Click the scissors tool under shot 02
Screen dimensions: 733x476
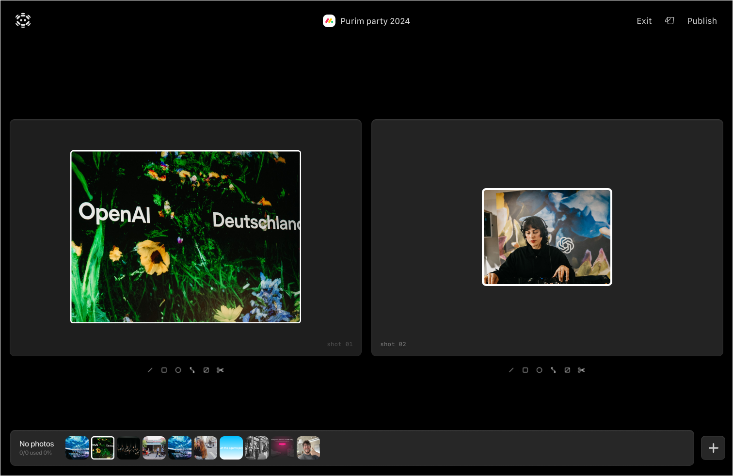582,370
